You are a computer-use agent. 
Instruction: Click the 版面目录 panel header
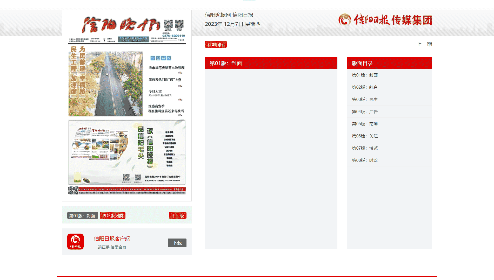(390, 63)
